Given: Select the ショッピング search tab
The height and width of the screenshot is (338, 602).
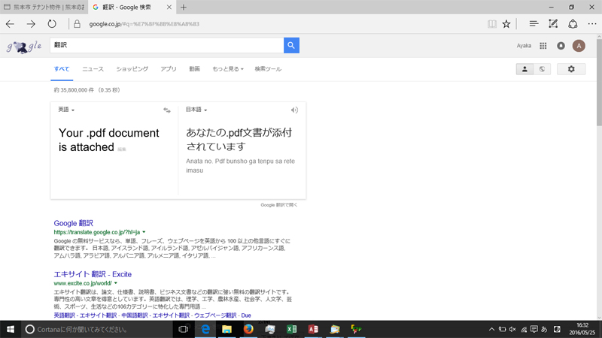Looking at the screenshot, I should pyautogui.click(x=132, y=69).
